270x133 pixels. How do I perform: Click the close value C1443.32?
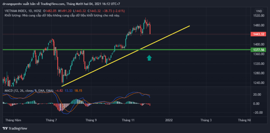[94, 11]
